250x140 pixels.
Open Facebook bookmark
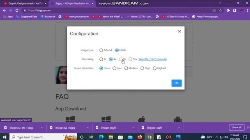(48, 17)
